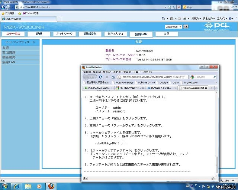Click the TinyURL.com bookmark in Firefox
Image resolution: width=238 pixels, height=190 pixels.
point(189,83)
